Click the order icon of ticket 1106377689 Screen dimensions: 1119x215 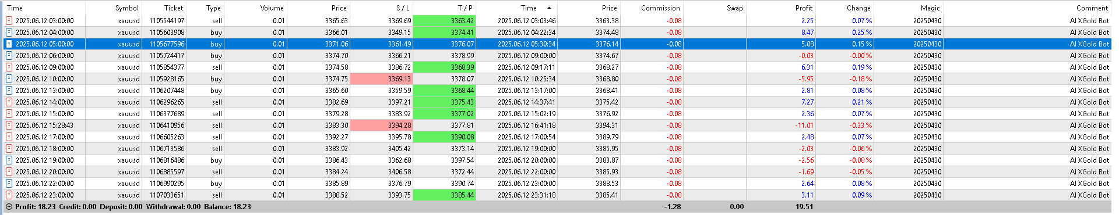coord(9,114)
